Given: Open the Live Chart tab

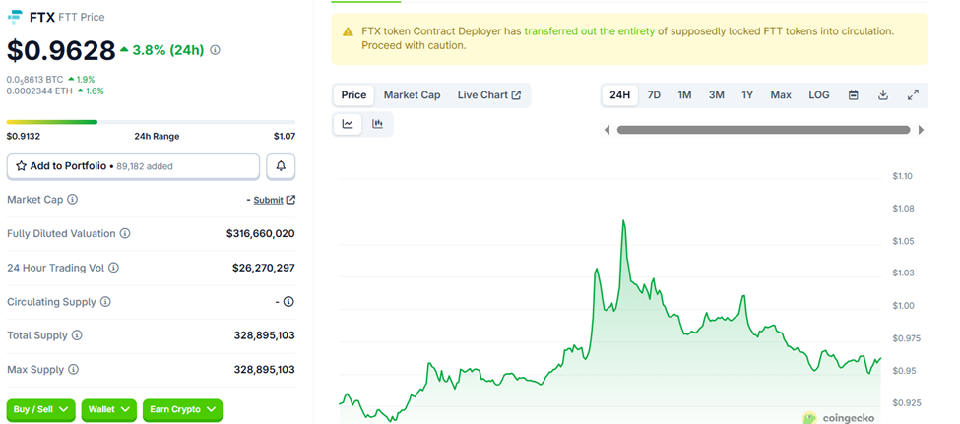Looking at the screenshot, I should 489,95.
